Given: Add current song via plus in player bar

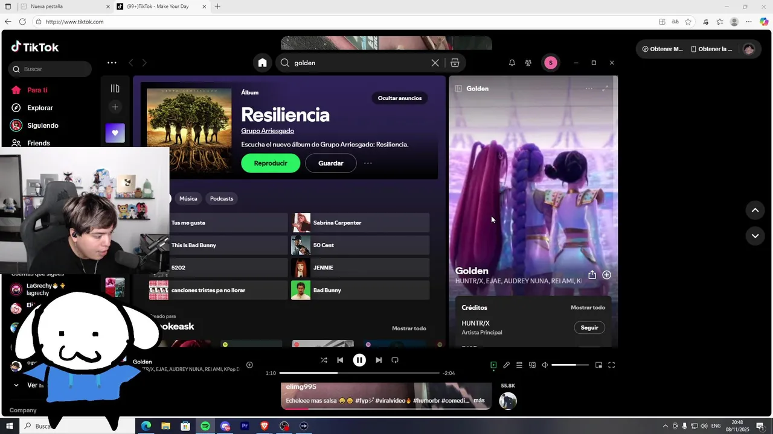Looking at the screenshot, I should 249,365.
